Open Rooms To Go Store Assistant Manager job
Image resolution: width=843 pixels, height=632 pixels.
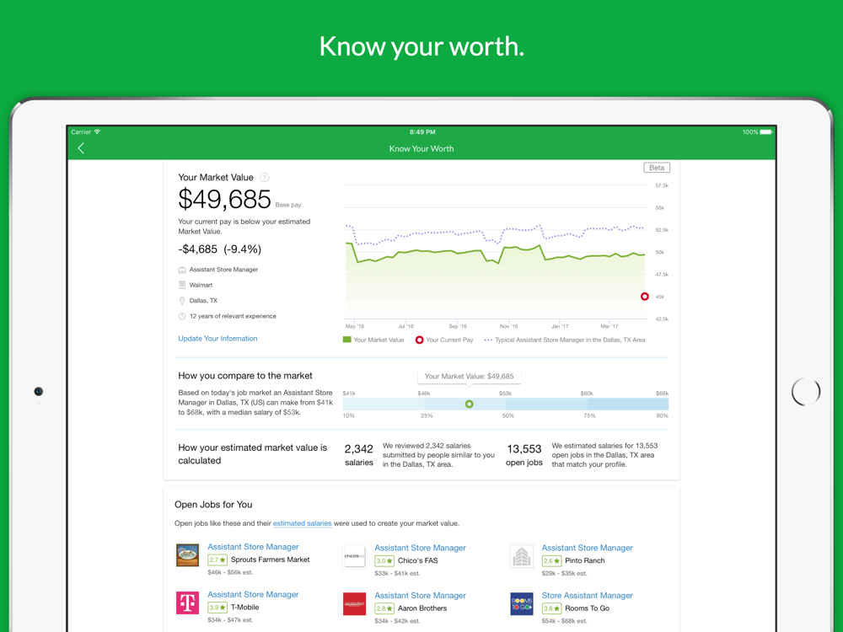click(587, 596)
